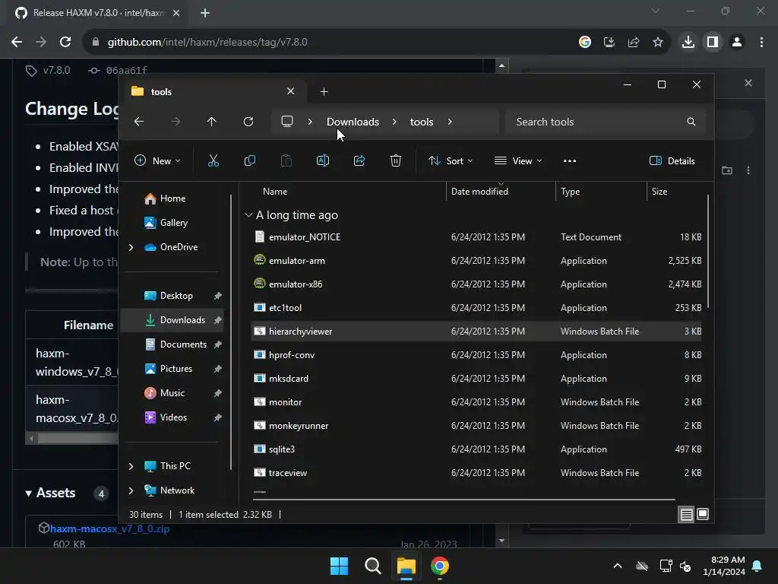
Task: Reload the GitHub page in Chrome
Action: (x=65, y=43)
